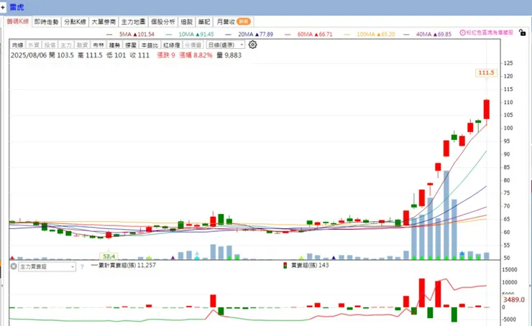This screenshot has width=532, height=326.
Task: Click the latest tall red candlestick
Action: coord(487,109)
